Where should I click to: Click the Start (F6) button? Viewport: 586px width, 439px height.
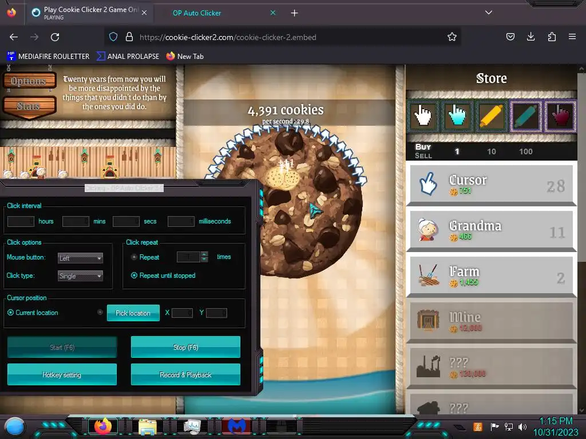point(62,347)
